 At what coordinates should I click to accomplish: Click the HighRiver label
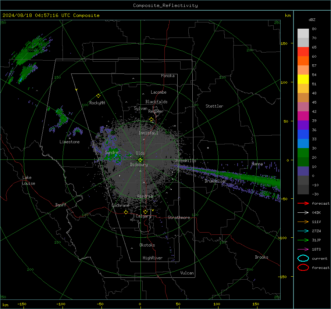click(x=153, y=258)
